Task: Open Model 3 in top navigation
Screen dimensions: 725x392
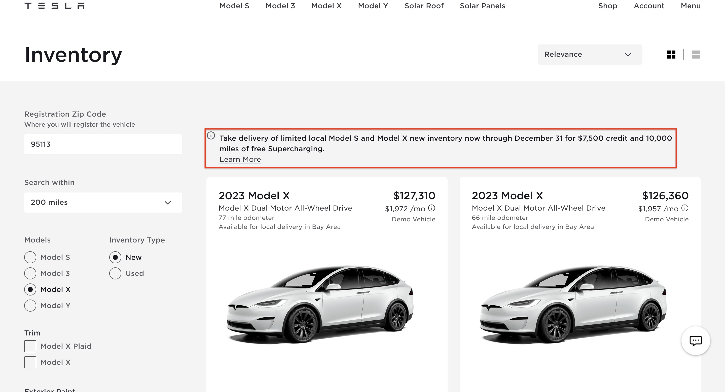Action: [x=280, y=6]
